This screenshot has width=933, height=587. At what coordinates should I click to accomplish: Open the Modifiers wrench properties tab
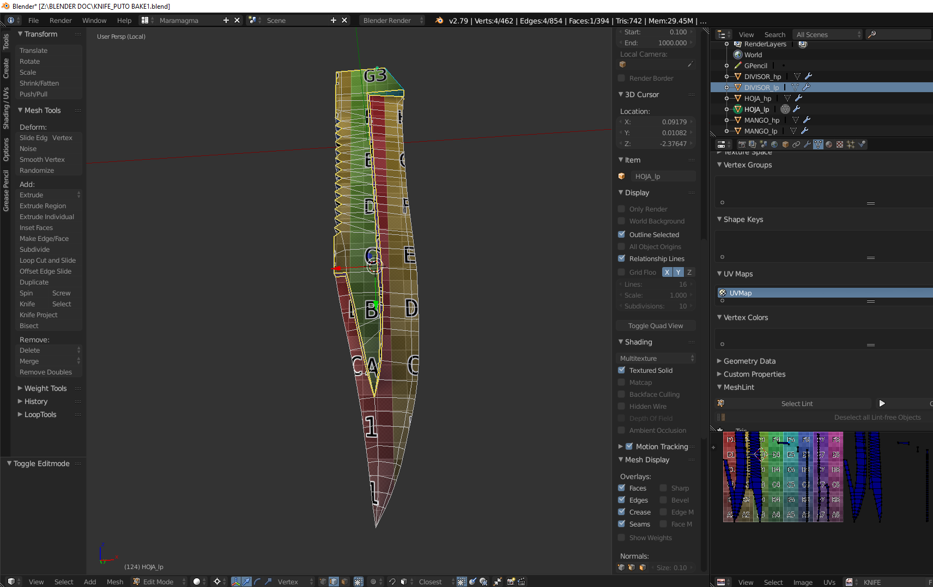[x=807, y=144]
